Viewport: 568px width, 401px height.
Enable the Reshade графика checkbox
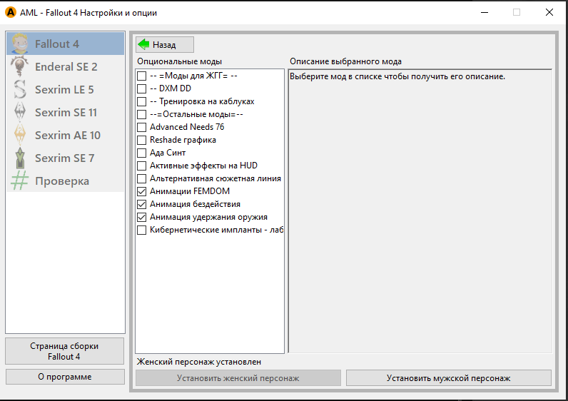pos(142,140)
